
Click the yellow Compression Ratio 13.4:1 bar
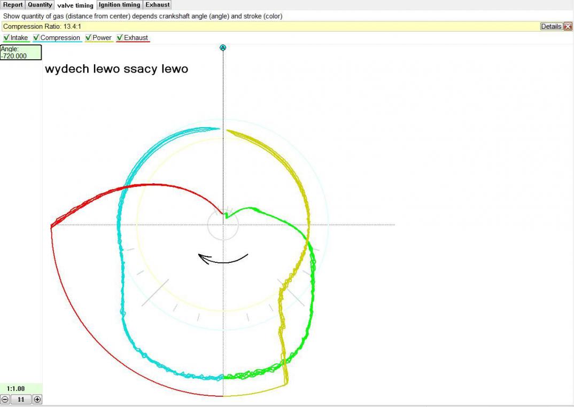[267, 26]
